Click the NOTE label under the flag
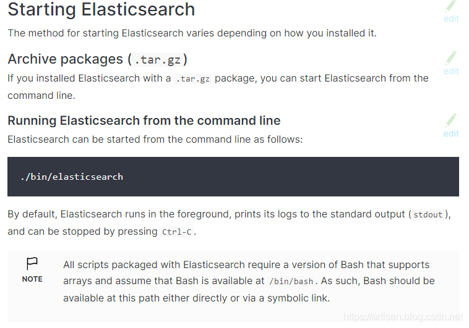The height and width of the screenshot is (328, 469). (32, 279)
